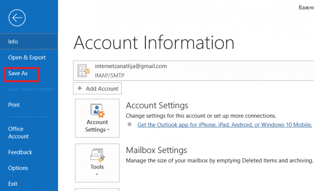Open Office Account page
The image size is (314, 191).
pyautogui.click(x=18, y=133)
